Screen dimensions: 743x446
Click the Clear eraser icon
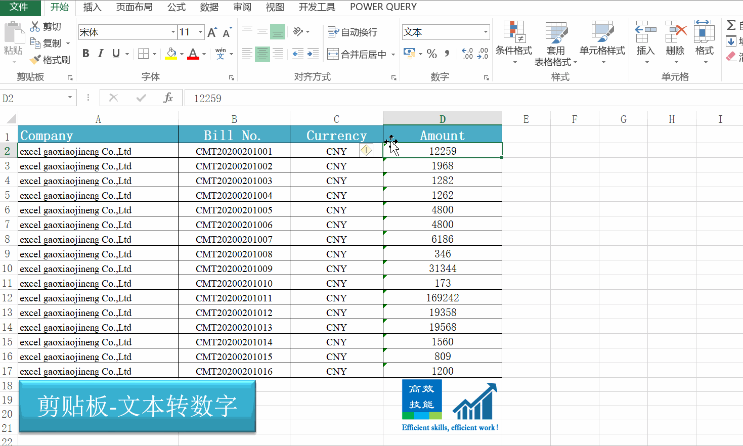(x=731, y=57)
